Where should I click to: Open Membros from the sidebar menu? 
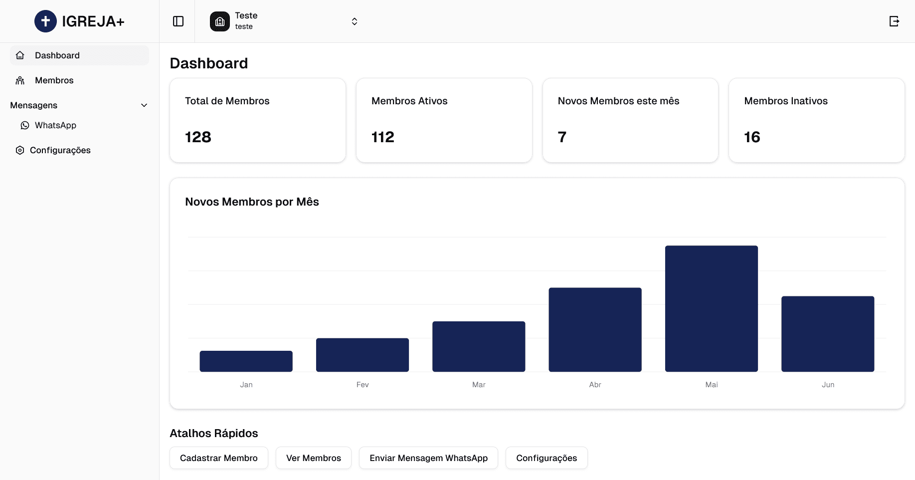coord(54,80)
